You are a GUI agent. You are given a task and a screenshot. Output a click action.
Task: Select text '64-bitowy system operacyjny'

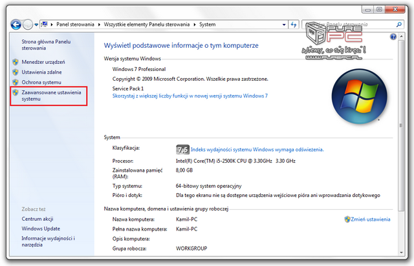(x=208, y=186)
